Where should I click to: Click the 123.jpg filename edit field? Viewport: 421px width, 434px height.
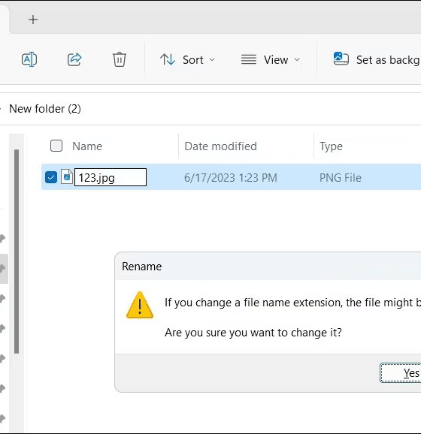point(111,177)
